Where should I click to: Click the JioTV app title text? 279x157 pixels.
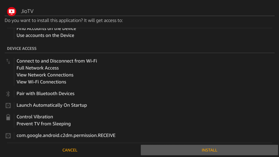tap(27, 11)
